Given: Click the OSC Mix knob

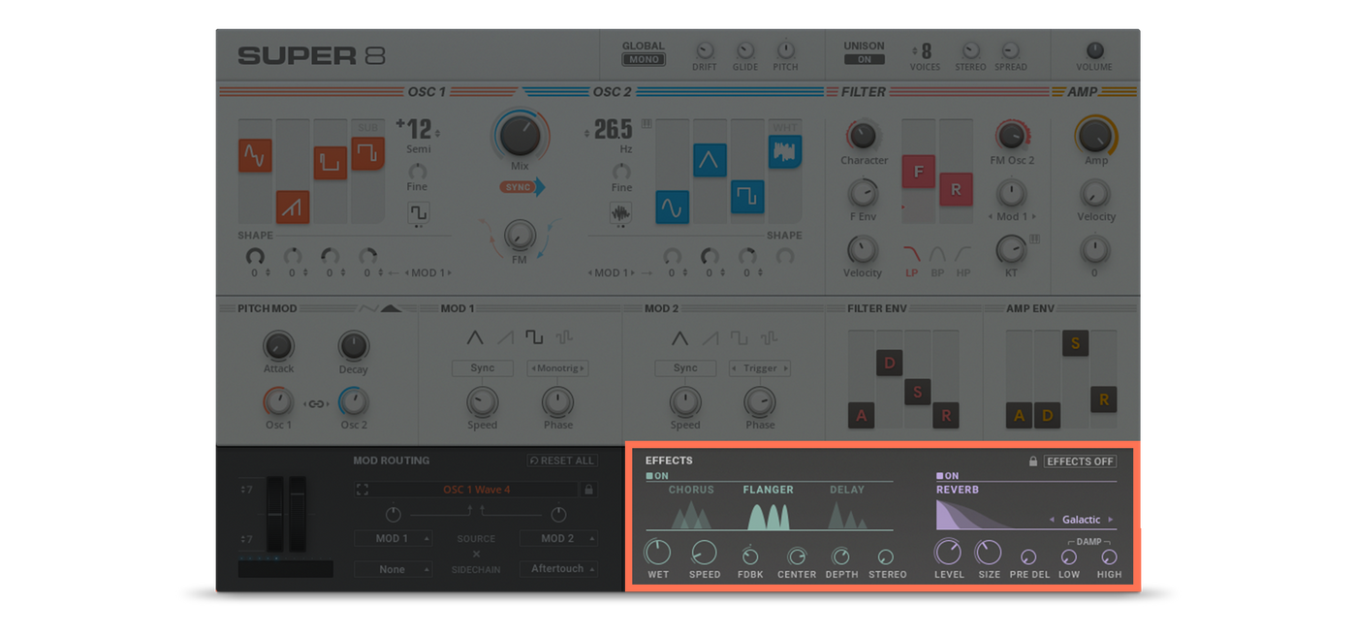Looking at the screenshot, I should pyautogui.click(x=521, y=135).
